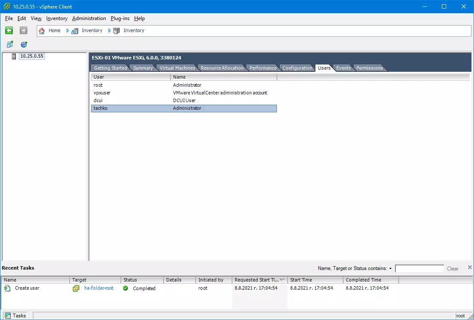Click the 'DCUI User' name cell

pos(184,100)
